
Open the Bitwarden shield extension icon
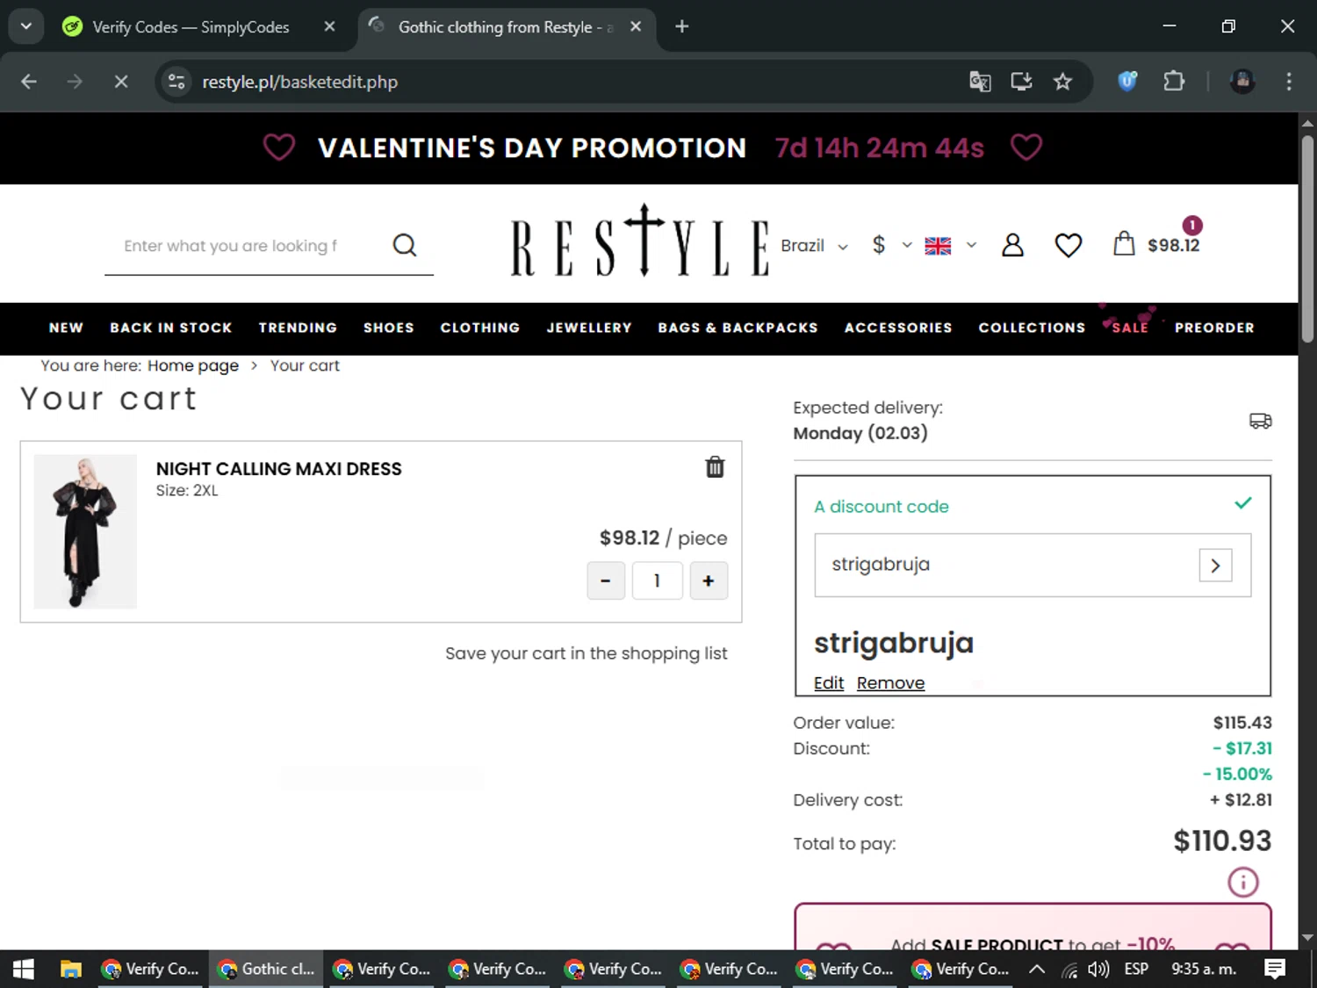(1127, 82)
